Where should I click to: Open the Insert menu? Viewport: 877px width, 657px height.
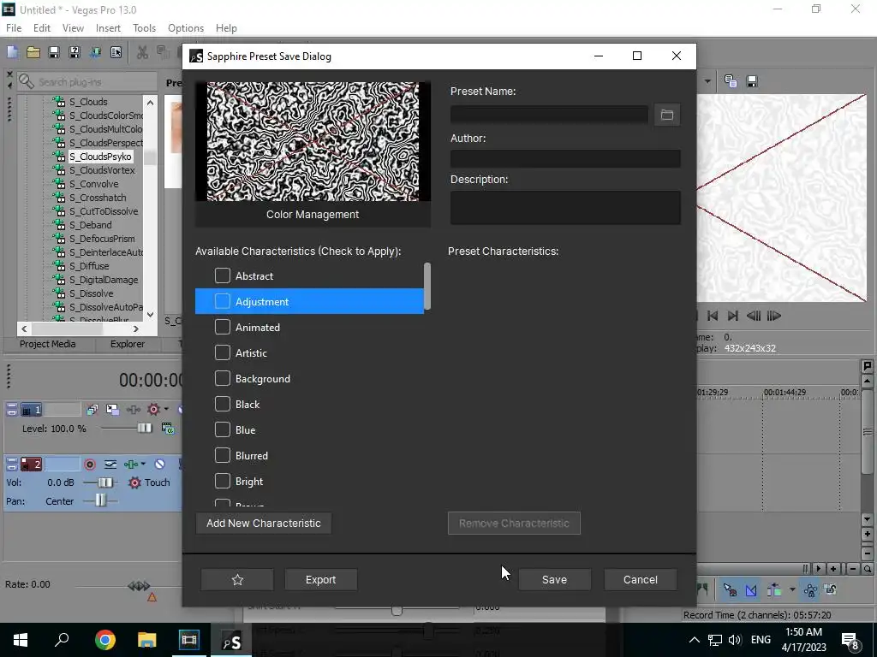point(108,28)
